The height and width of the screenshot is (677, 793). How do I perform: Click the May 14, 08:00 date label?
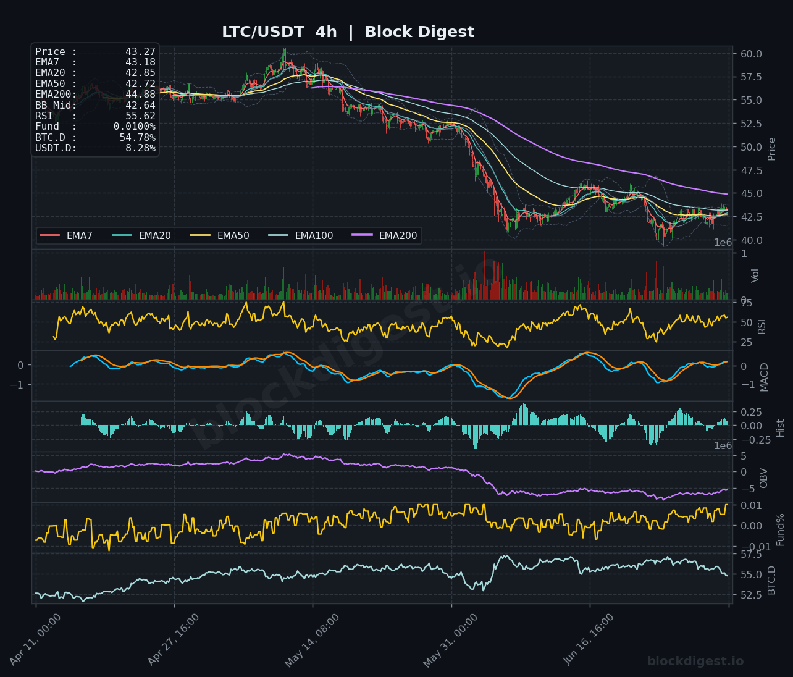point(312,641)
